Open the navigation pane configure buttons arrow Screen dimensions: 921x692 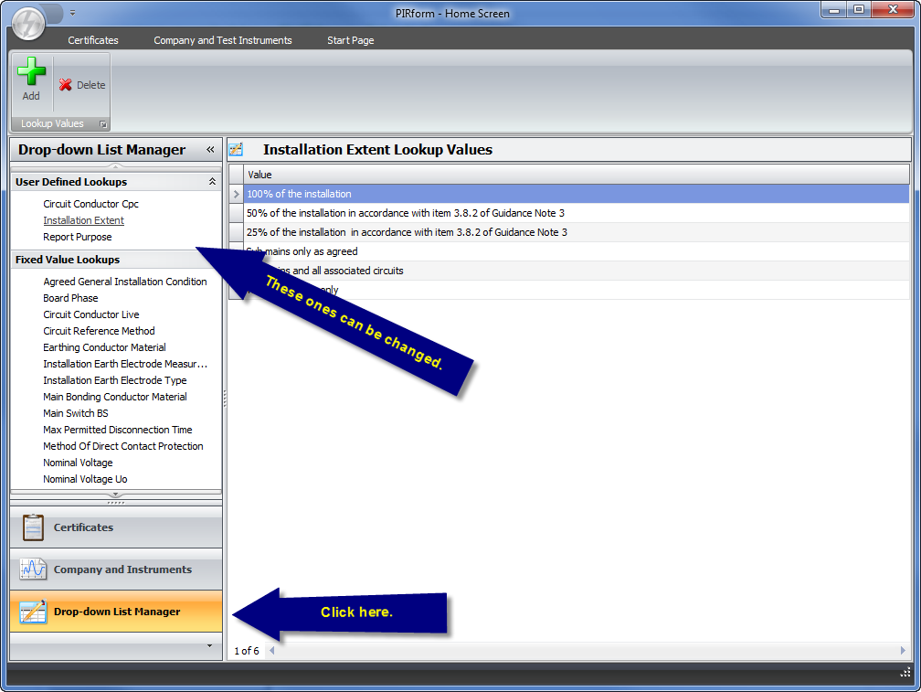point(209,646)
